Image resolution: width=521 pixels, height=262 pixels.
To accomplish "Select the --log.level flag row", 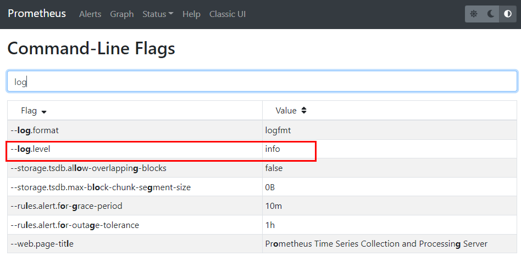I will [x=262, y=149].
